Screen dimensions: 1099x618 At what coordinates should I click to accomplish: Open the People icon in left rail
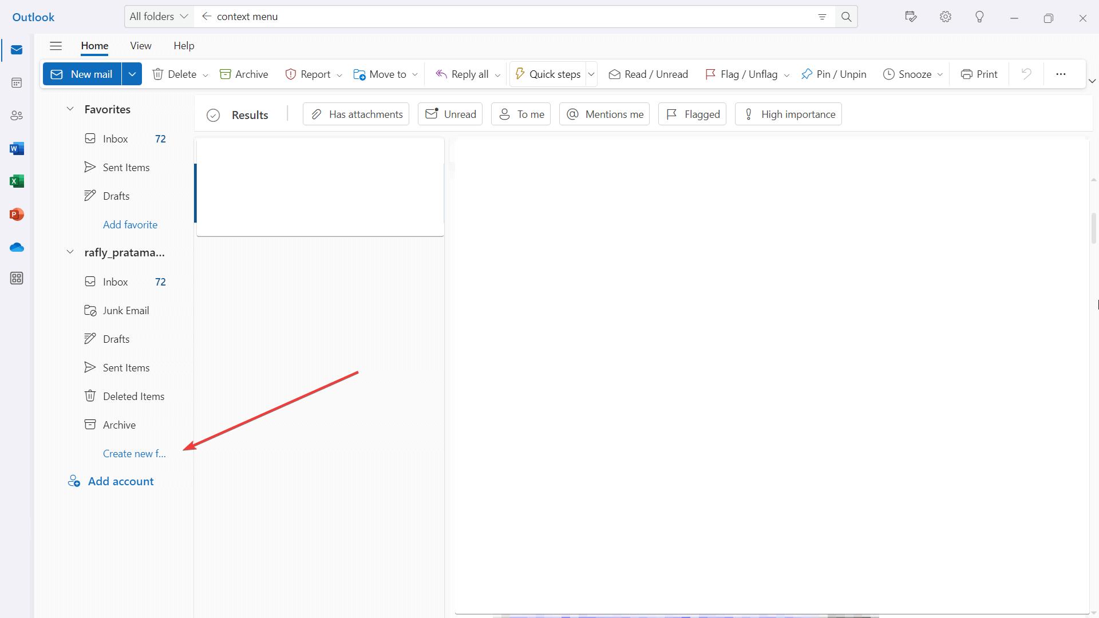point(17,116)
